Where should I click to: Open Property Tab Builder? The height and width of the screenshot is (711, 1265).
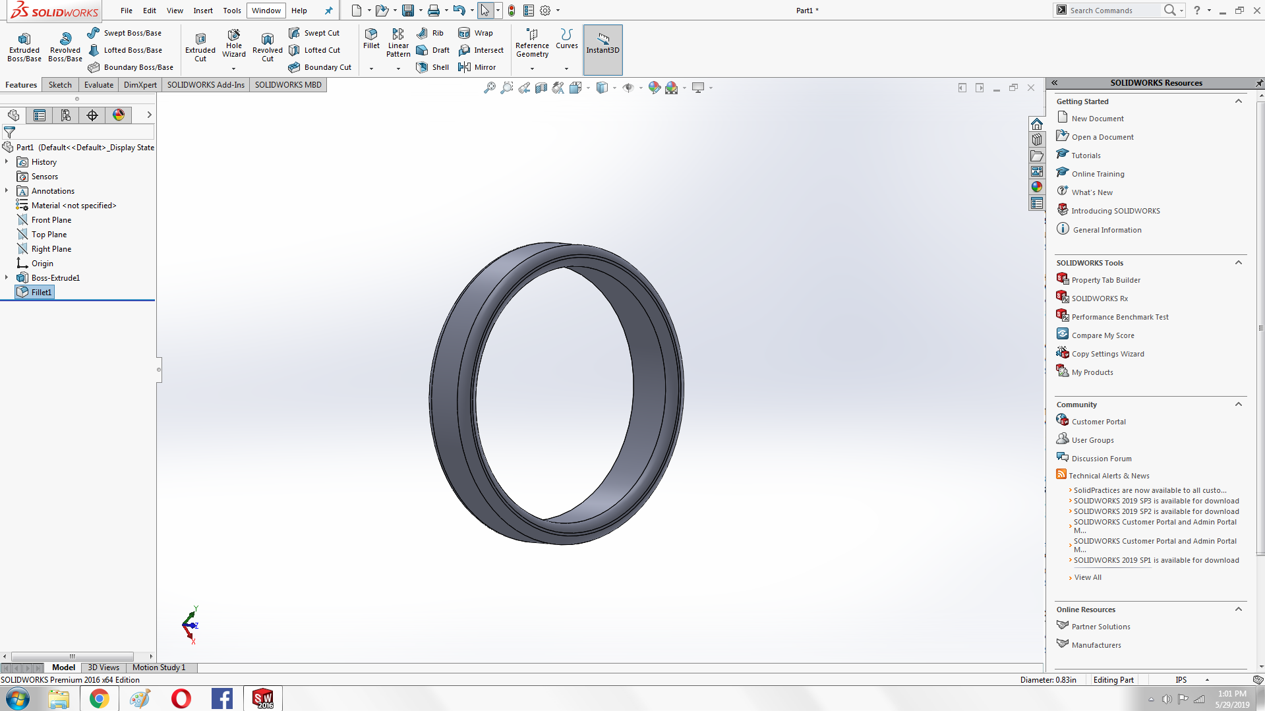coord(1106,280)
